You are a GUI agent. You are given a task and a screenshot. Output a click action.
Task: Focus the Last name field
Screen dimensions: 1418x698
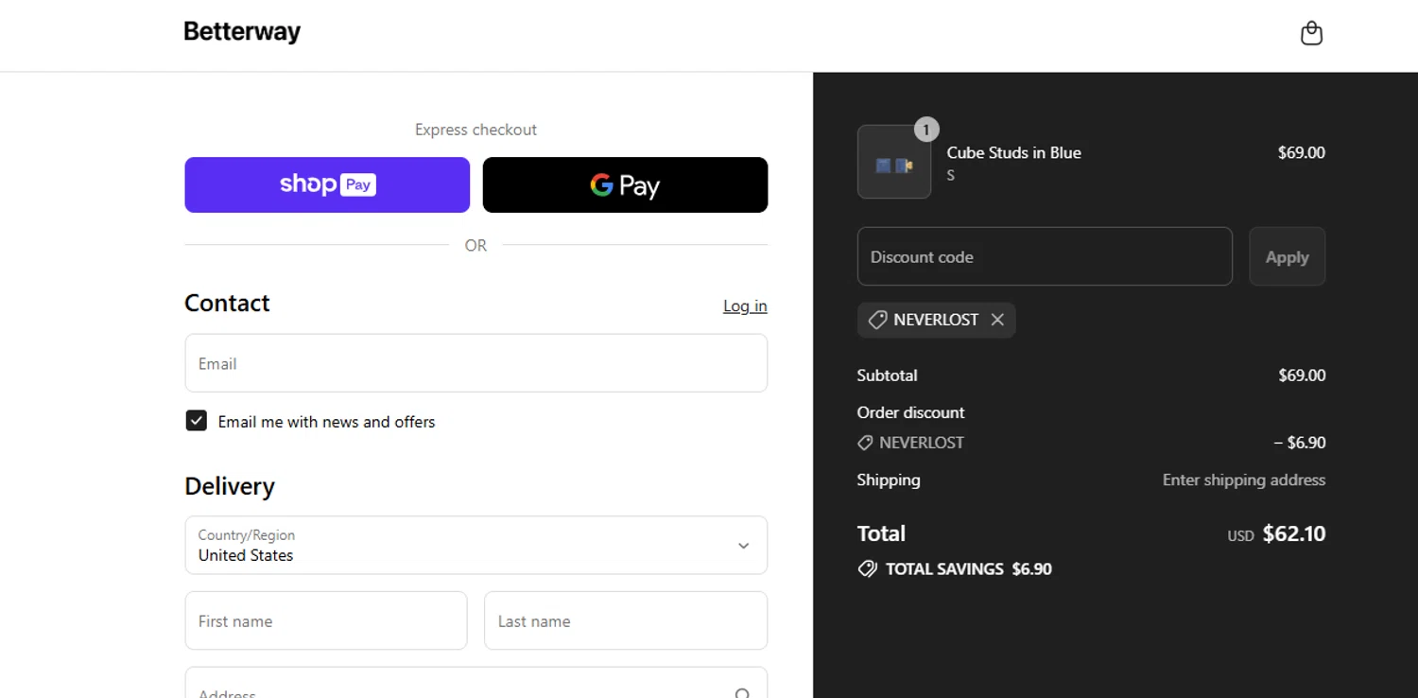(626, 620)
